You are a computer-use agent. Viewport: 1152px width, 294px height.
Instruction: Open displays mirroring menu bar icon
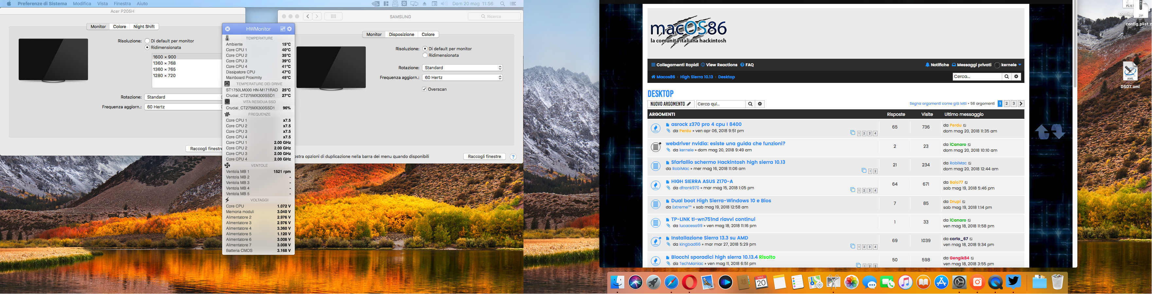click(x=415, y=4)
